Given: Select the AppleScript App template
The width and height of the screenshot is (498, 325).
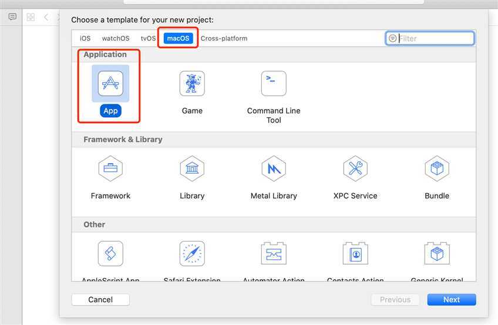Looking at the screenshot, I should pyautogui.click(x=110, y=253).
